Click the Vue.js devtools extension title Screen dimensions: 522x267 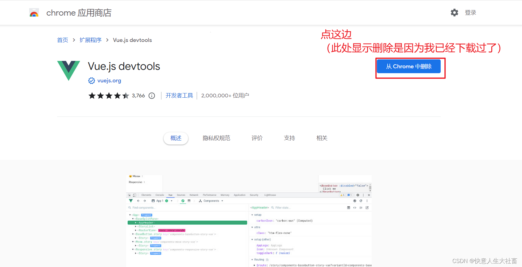124,66
